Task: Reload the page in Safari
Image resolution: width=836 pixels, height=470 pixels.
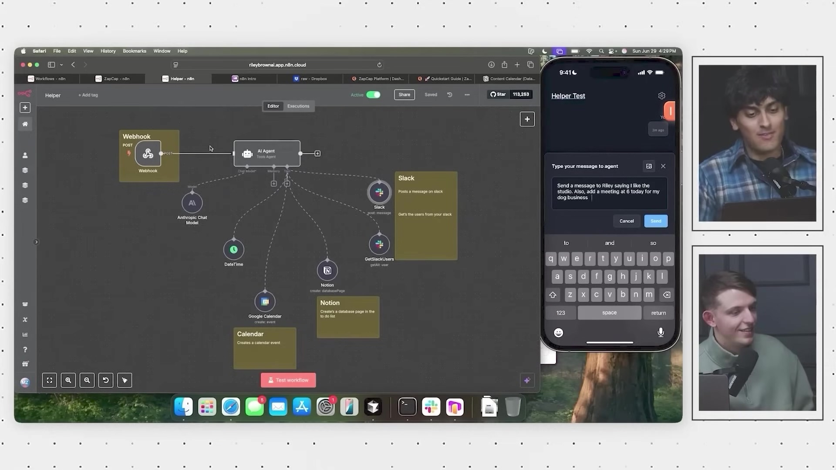Action: (x=379, y=65)
